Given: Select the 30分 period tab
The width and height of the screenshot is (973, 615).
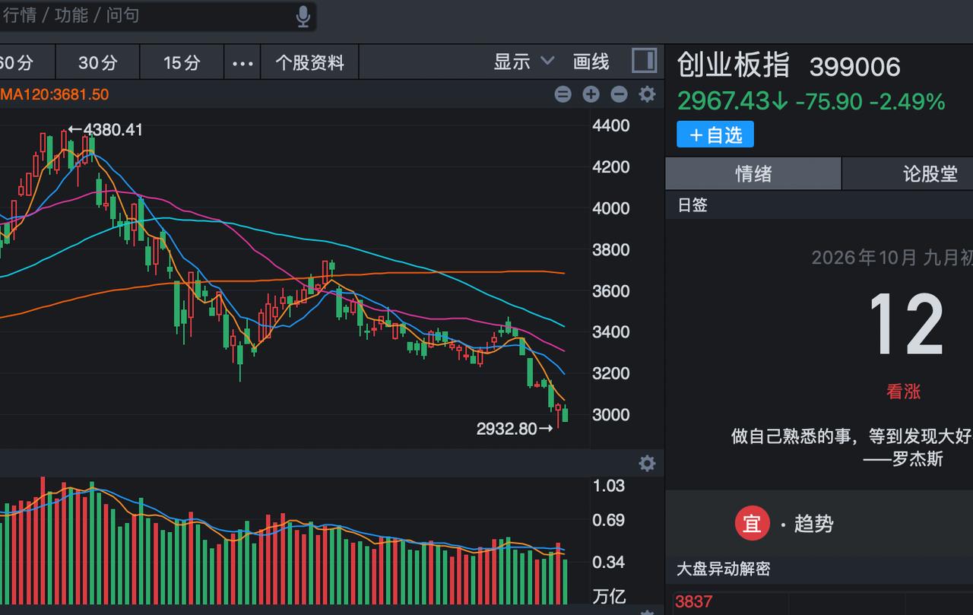Looking at the screenshot, I should (x=98, y=62).
